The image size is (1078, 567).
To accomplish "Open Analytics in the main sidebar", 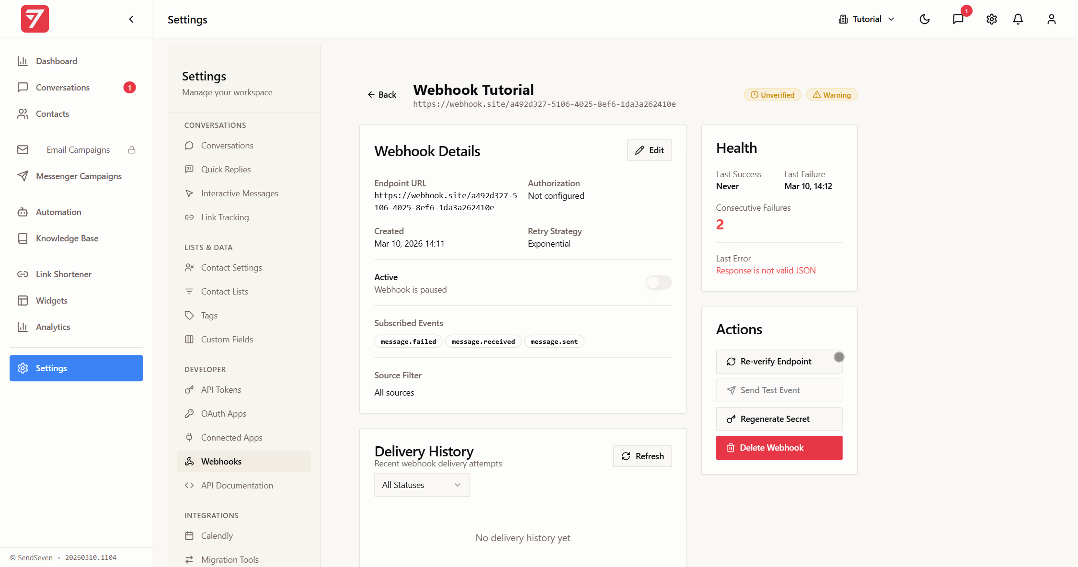I will (x=76, y=327).
